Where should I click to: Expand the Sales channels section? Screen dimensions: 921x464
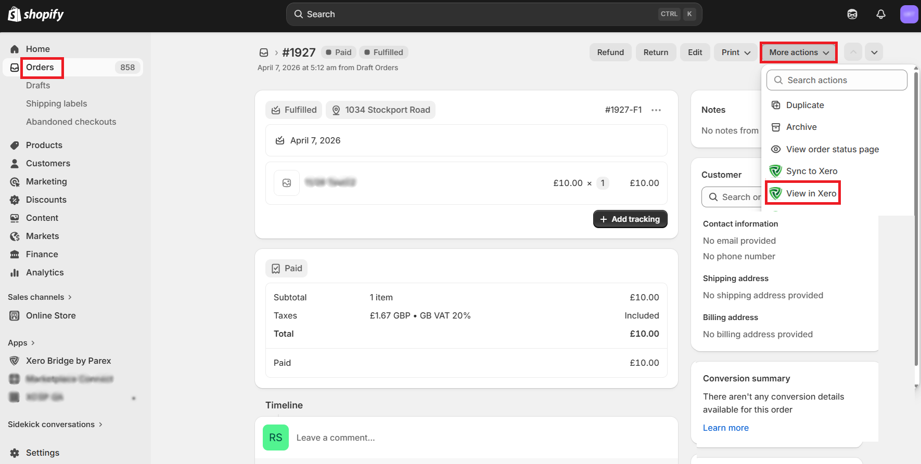(x=40, y=297)
